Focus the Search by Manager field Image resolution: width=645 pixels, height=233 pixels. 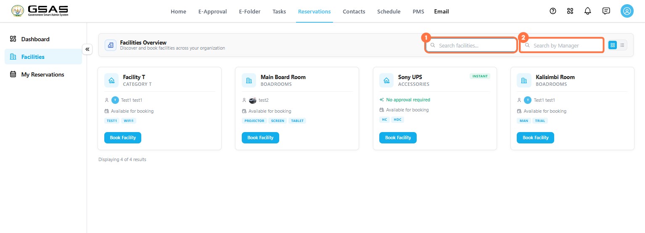pyautogui.click(x=562, y=45)
